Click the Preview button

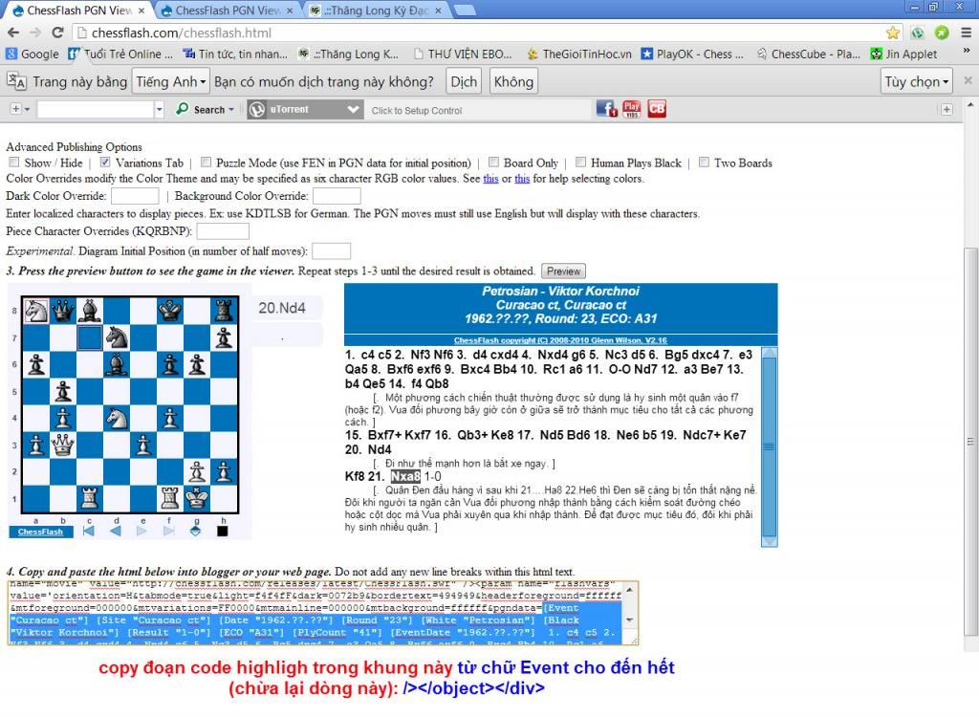point(563,272)
